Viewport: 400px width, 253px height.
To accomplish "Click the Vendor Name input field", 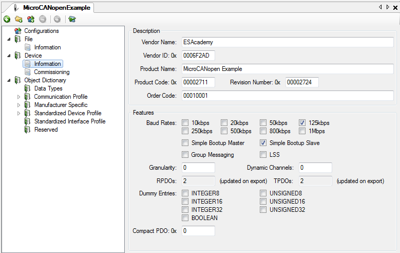I will 287,42.
